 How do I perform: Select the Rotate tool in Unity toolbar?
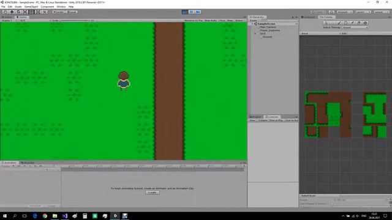click(18, 12)
